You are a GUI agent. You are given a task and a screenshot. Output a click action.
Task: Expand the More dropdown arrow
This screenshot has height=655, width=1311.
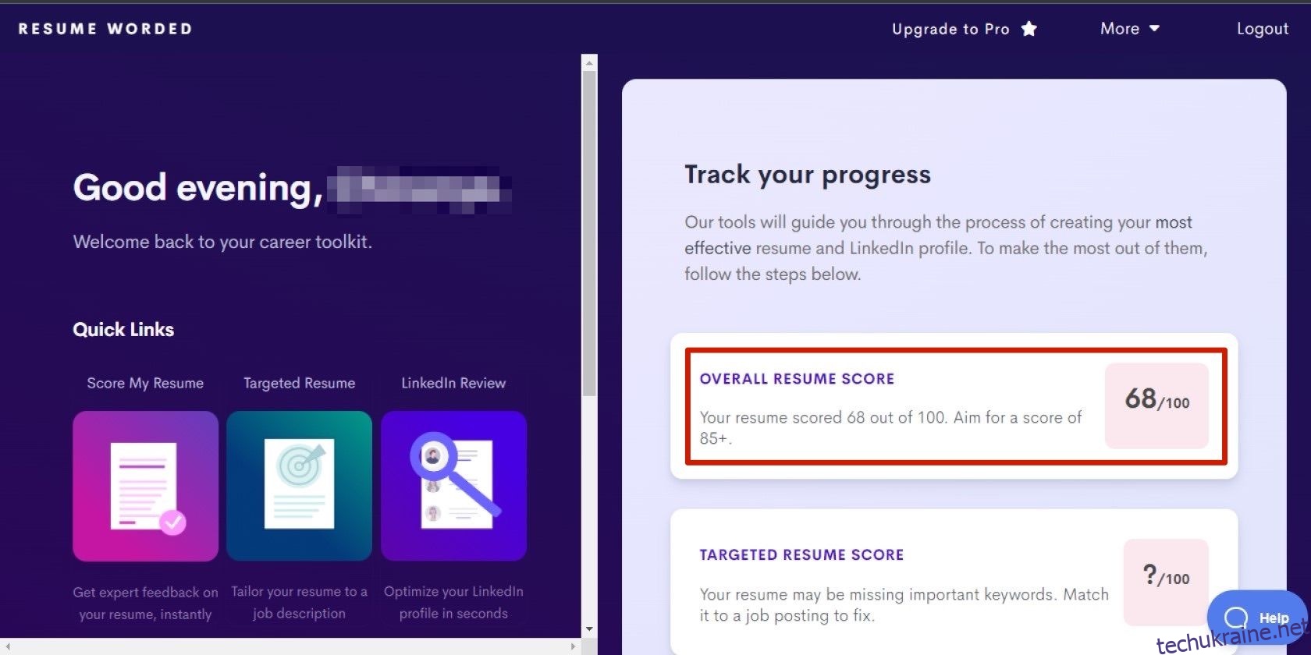[1155, 29]
